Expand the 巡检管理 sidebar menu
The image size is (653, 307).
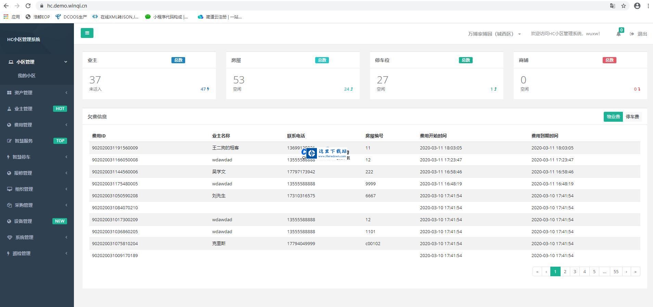[x=37, y=253]
